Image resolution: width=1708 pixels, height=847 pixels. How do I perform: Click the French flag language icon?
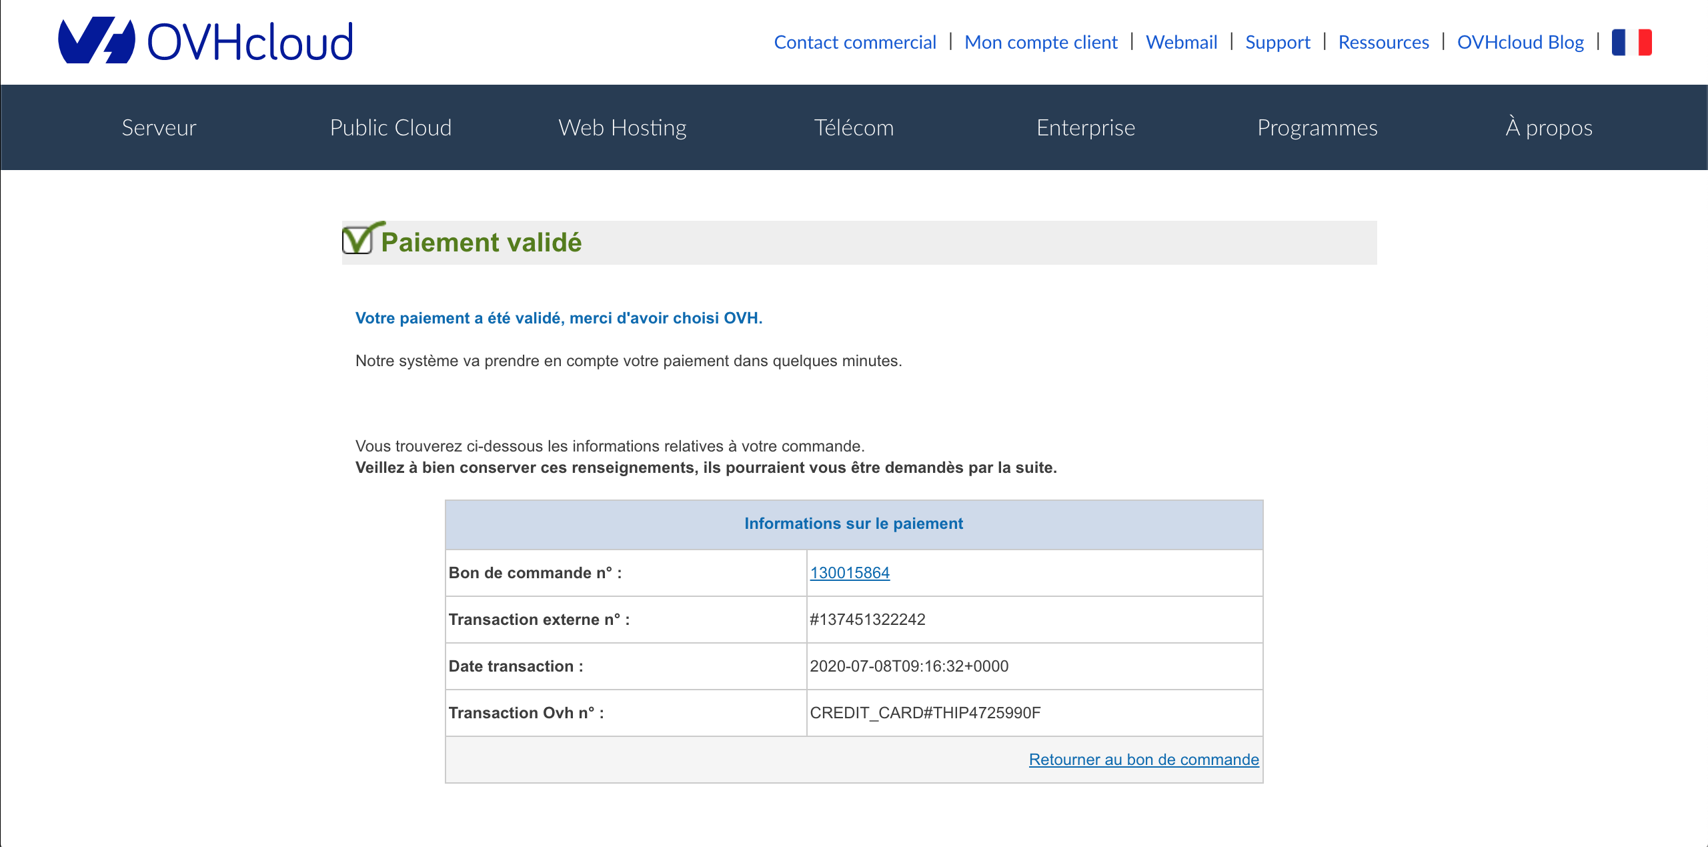pos(1631,43)
